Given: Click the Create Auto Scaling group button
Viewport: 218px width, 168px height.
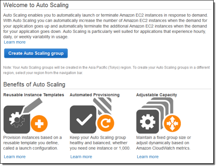Looking at the screenshot, I should click(36, 53).
